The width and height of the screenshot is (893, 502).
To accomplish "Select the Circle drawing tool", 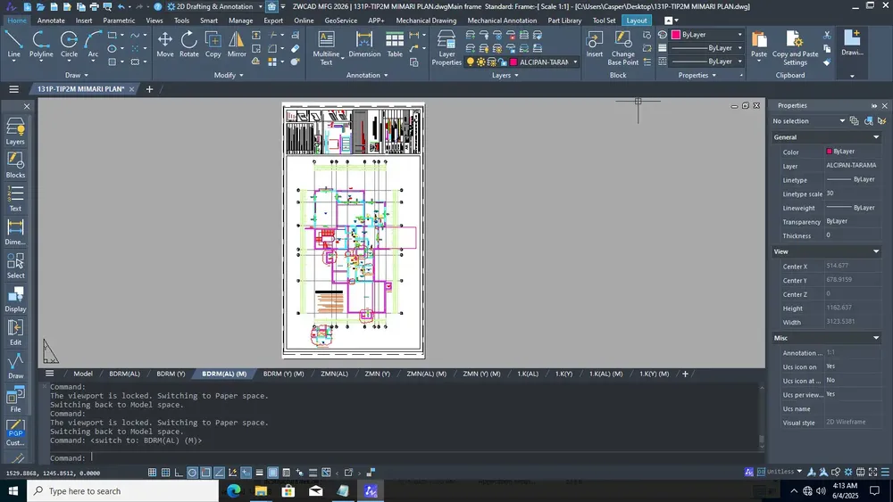I will (69, 45).
